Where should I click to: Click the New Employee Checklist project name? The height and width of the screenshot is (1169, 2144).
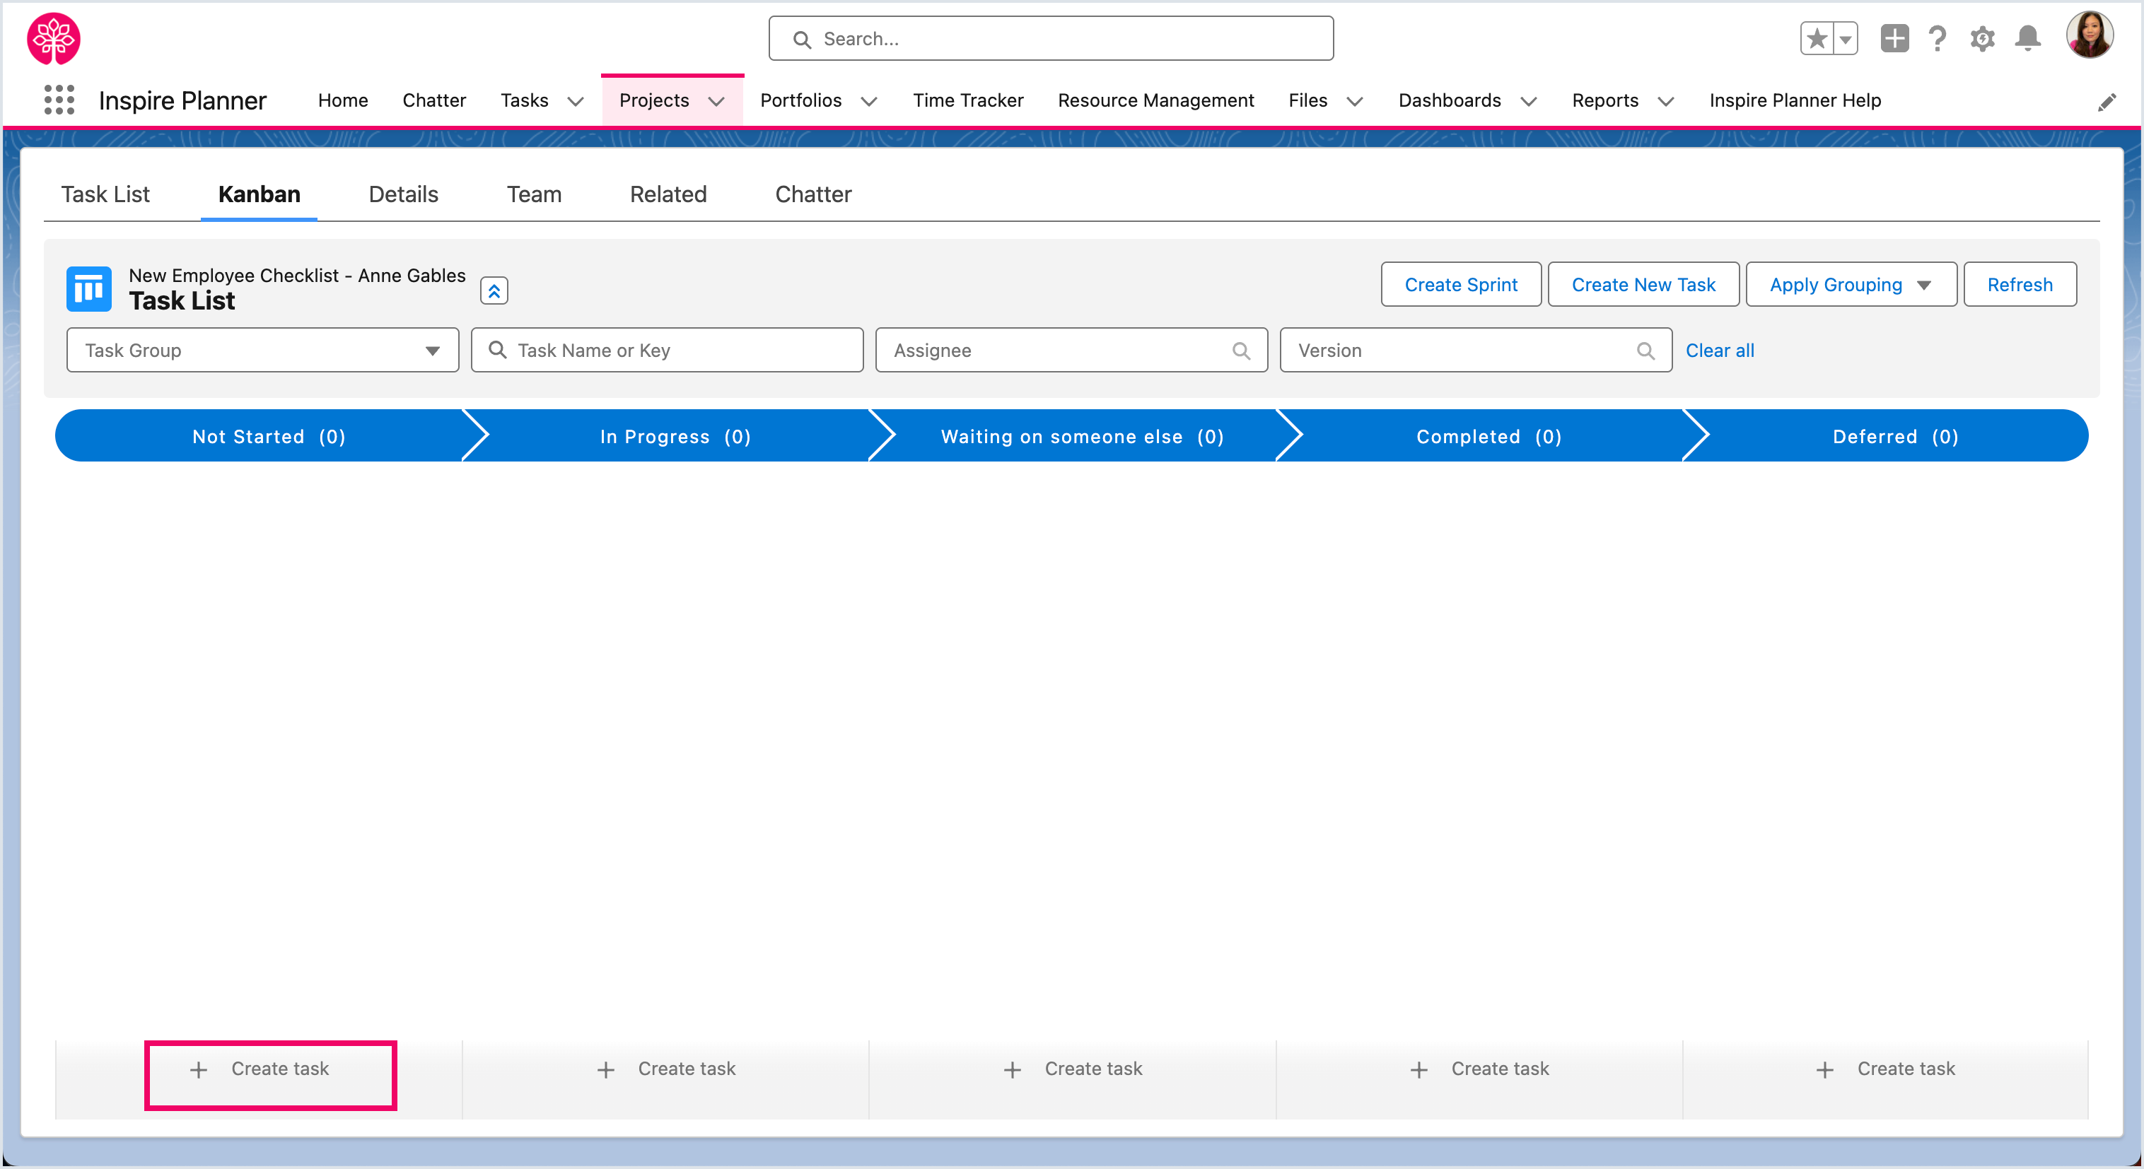click(x=297, y=276)
